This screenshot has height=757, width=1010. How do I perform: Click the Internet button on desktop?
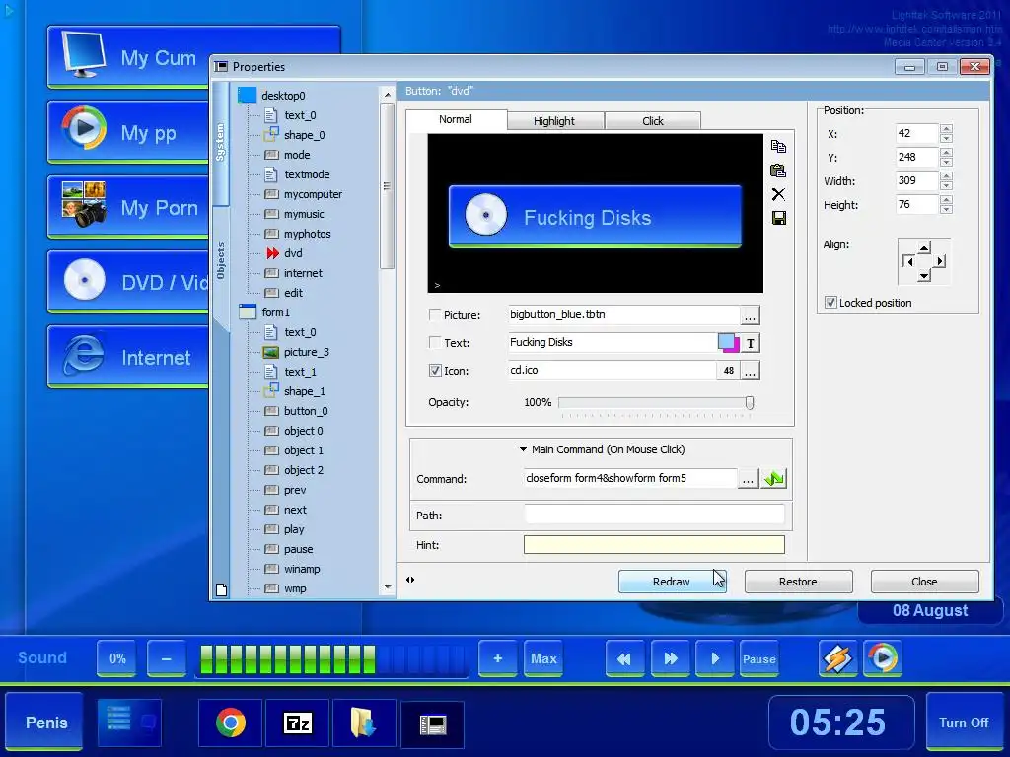point(128,357)
